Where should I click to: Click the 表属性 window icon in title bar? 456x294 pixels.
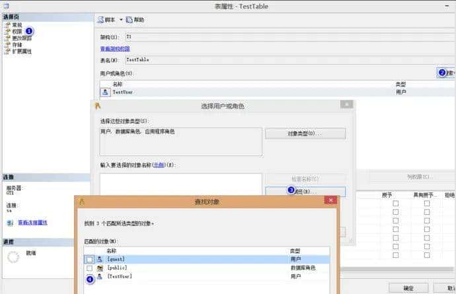tap(5, 5)
